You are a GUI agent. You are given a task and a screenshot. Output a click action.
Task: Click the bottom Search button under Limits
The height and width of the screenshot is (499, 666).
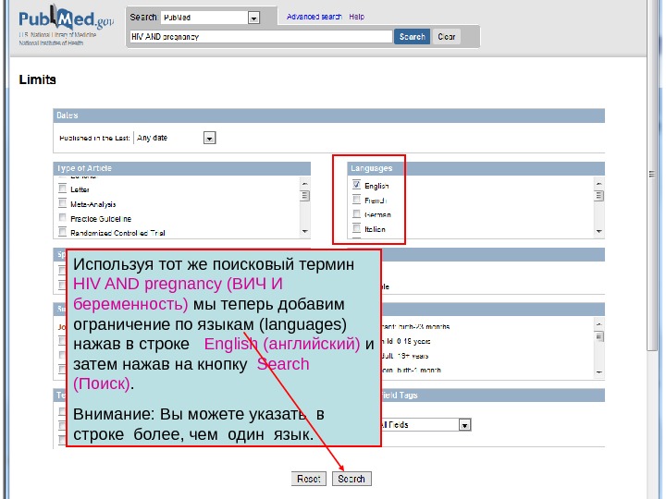(351, 479)
